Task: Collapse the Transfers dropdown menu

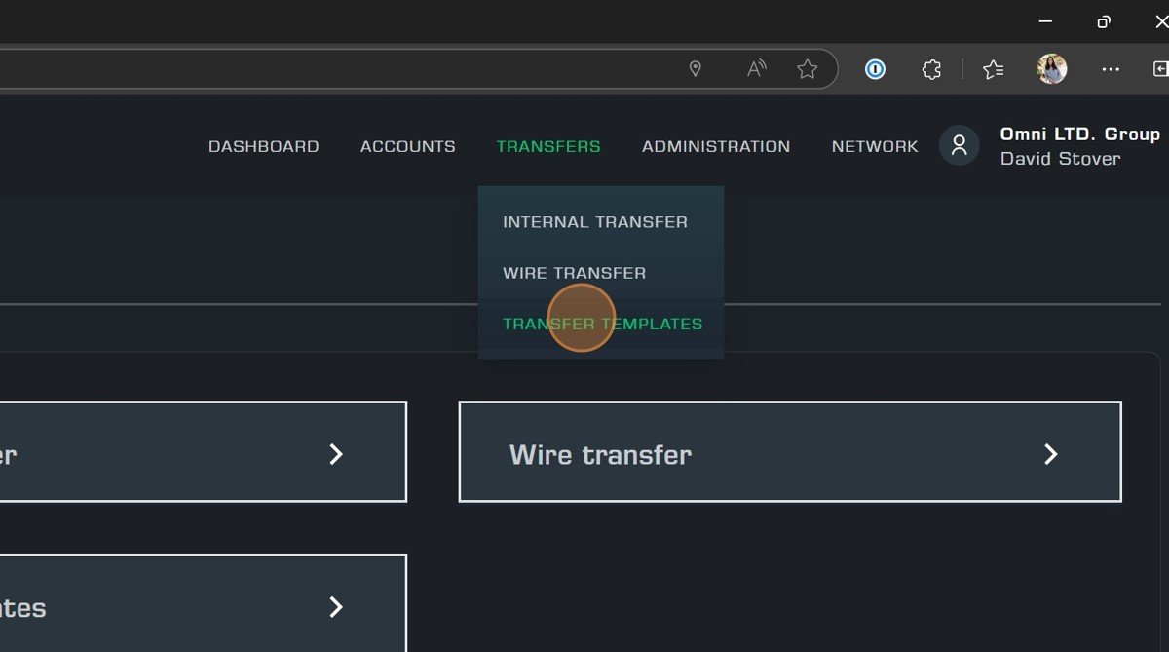Action: pos(547,146)
